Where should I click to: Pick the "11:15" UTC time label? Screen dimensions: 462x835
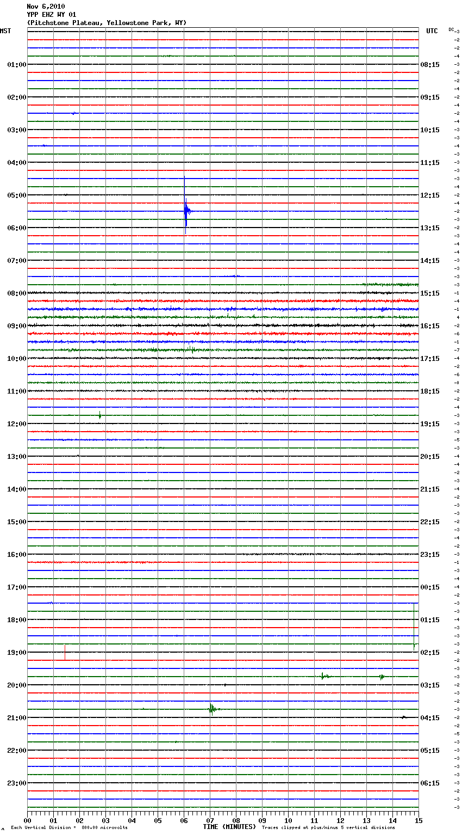click(x=430, y=163)
